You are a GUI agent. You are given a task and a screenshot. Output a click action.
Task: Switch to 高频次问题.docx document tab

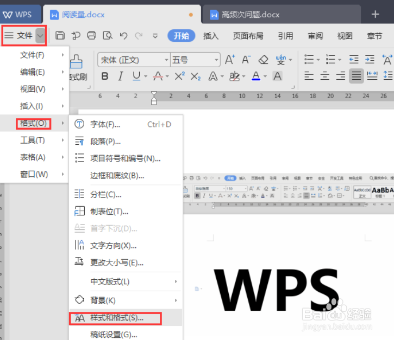coord(282,14)
